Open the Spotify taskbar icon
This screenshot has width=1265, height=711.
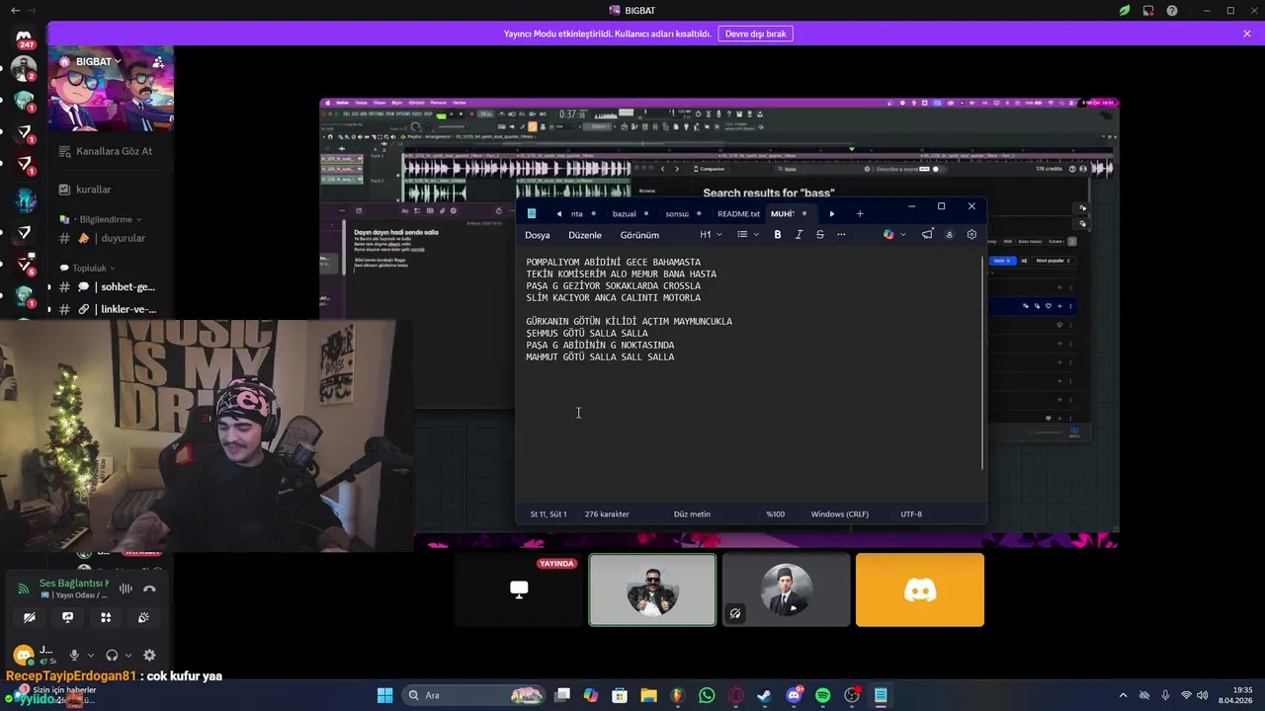pyautogui.click(x=822, y=695)
